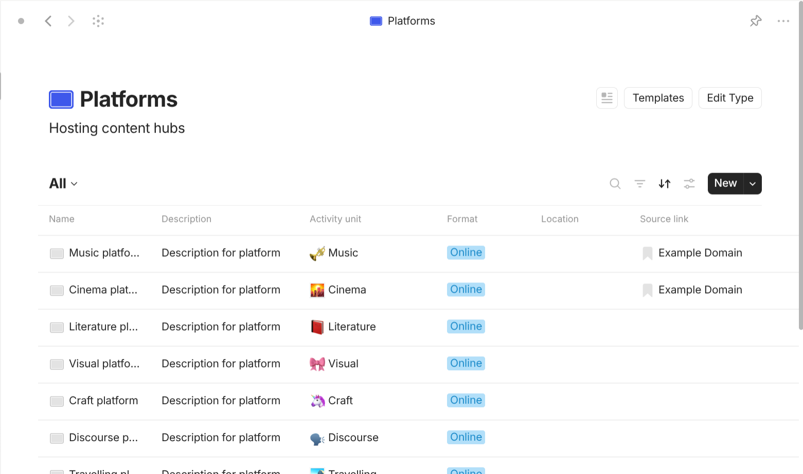Open the filter options icon
The image size is (803, 474).
coord(639,183)
